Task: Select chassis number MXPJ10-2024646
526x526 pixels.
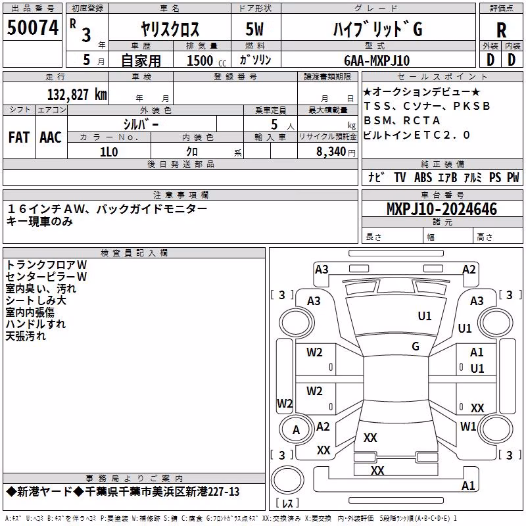Action: (442, 209)
